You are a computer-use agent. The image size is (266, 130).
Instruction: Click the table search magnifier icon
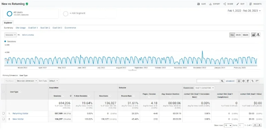click(222, 81)
